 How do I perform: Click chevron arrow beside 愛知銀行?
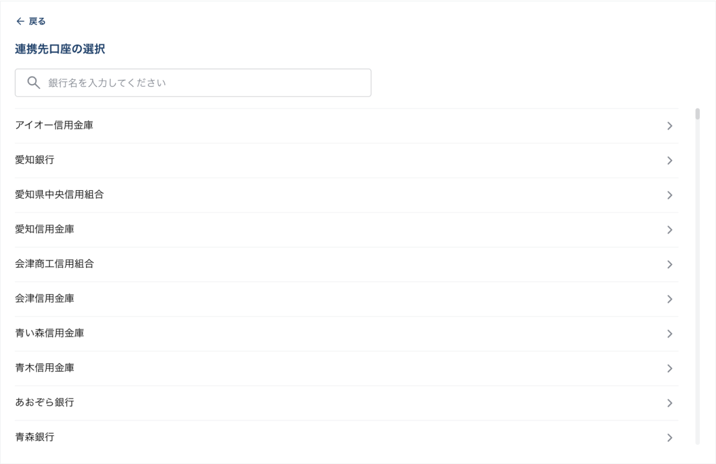[669, 160]
